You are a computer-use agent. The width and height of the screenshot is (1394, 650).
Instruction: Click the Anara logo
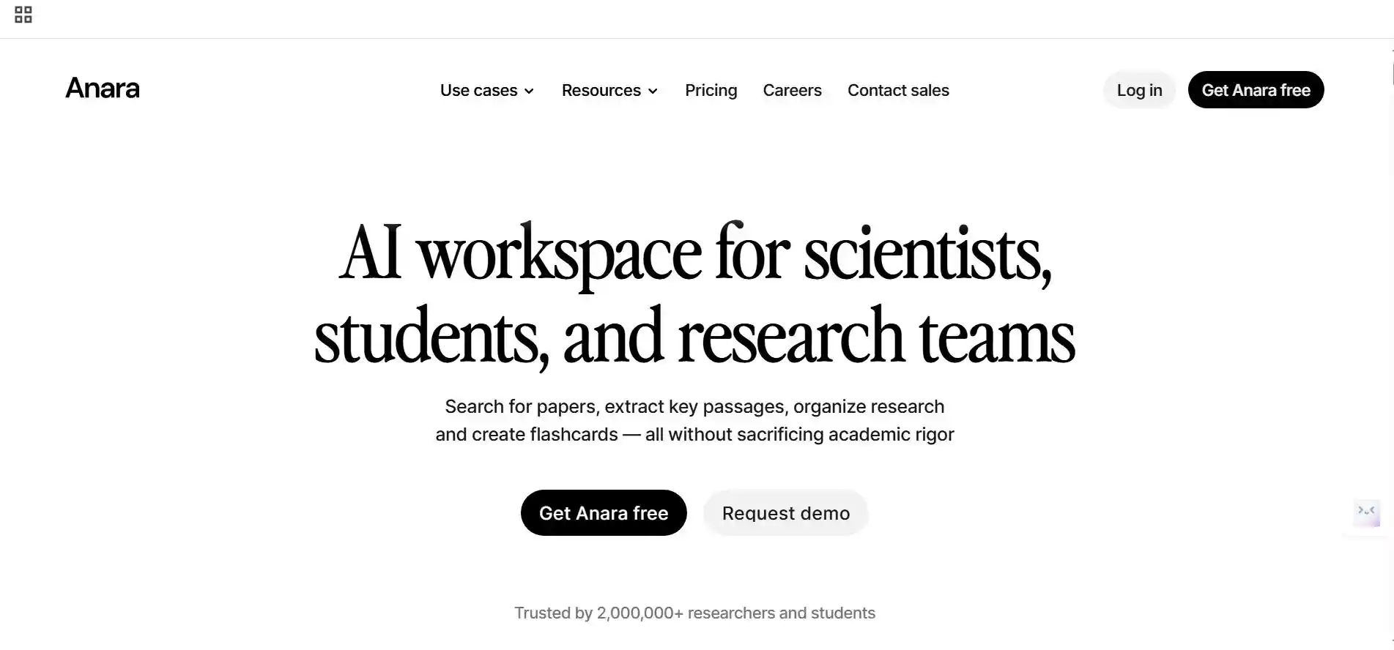[103, 89]
